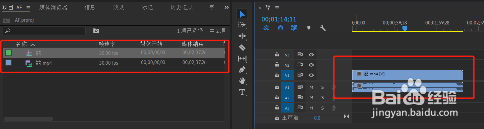Toggle lock on track A3
This screenshot has width=484, height=129.
click(277, 108)
